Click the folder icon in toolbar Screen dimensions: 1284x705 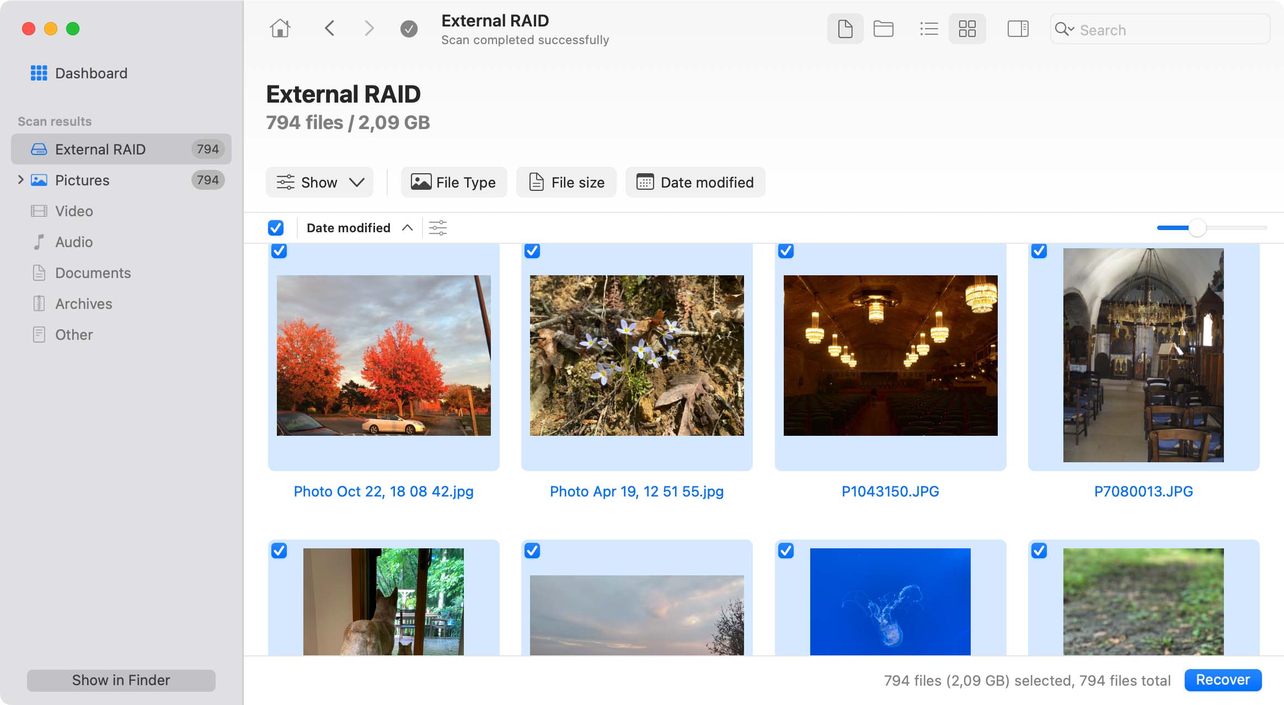[x=883, y=29]
